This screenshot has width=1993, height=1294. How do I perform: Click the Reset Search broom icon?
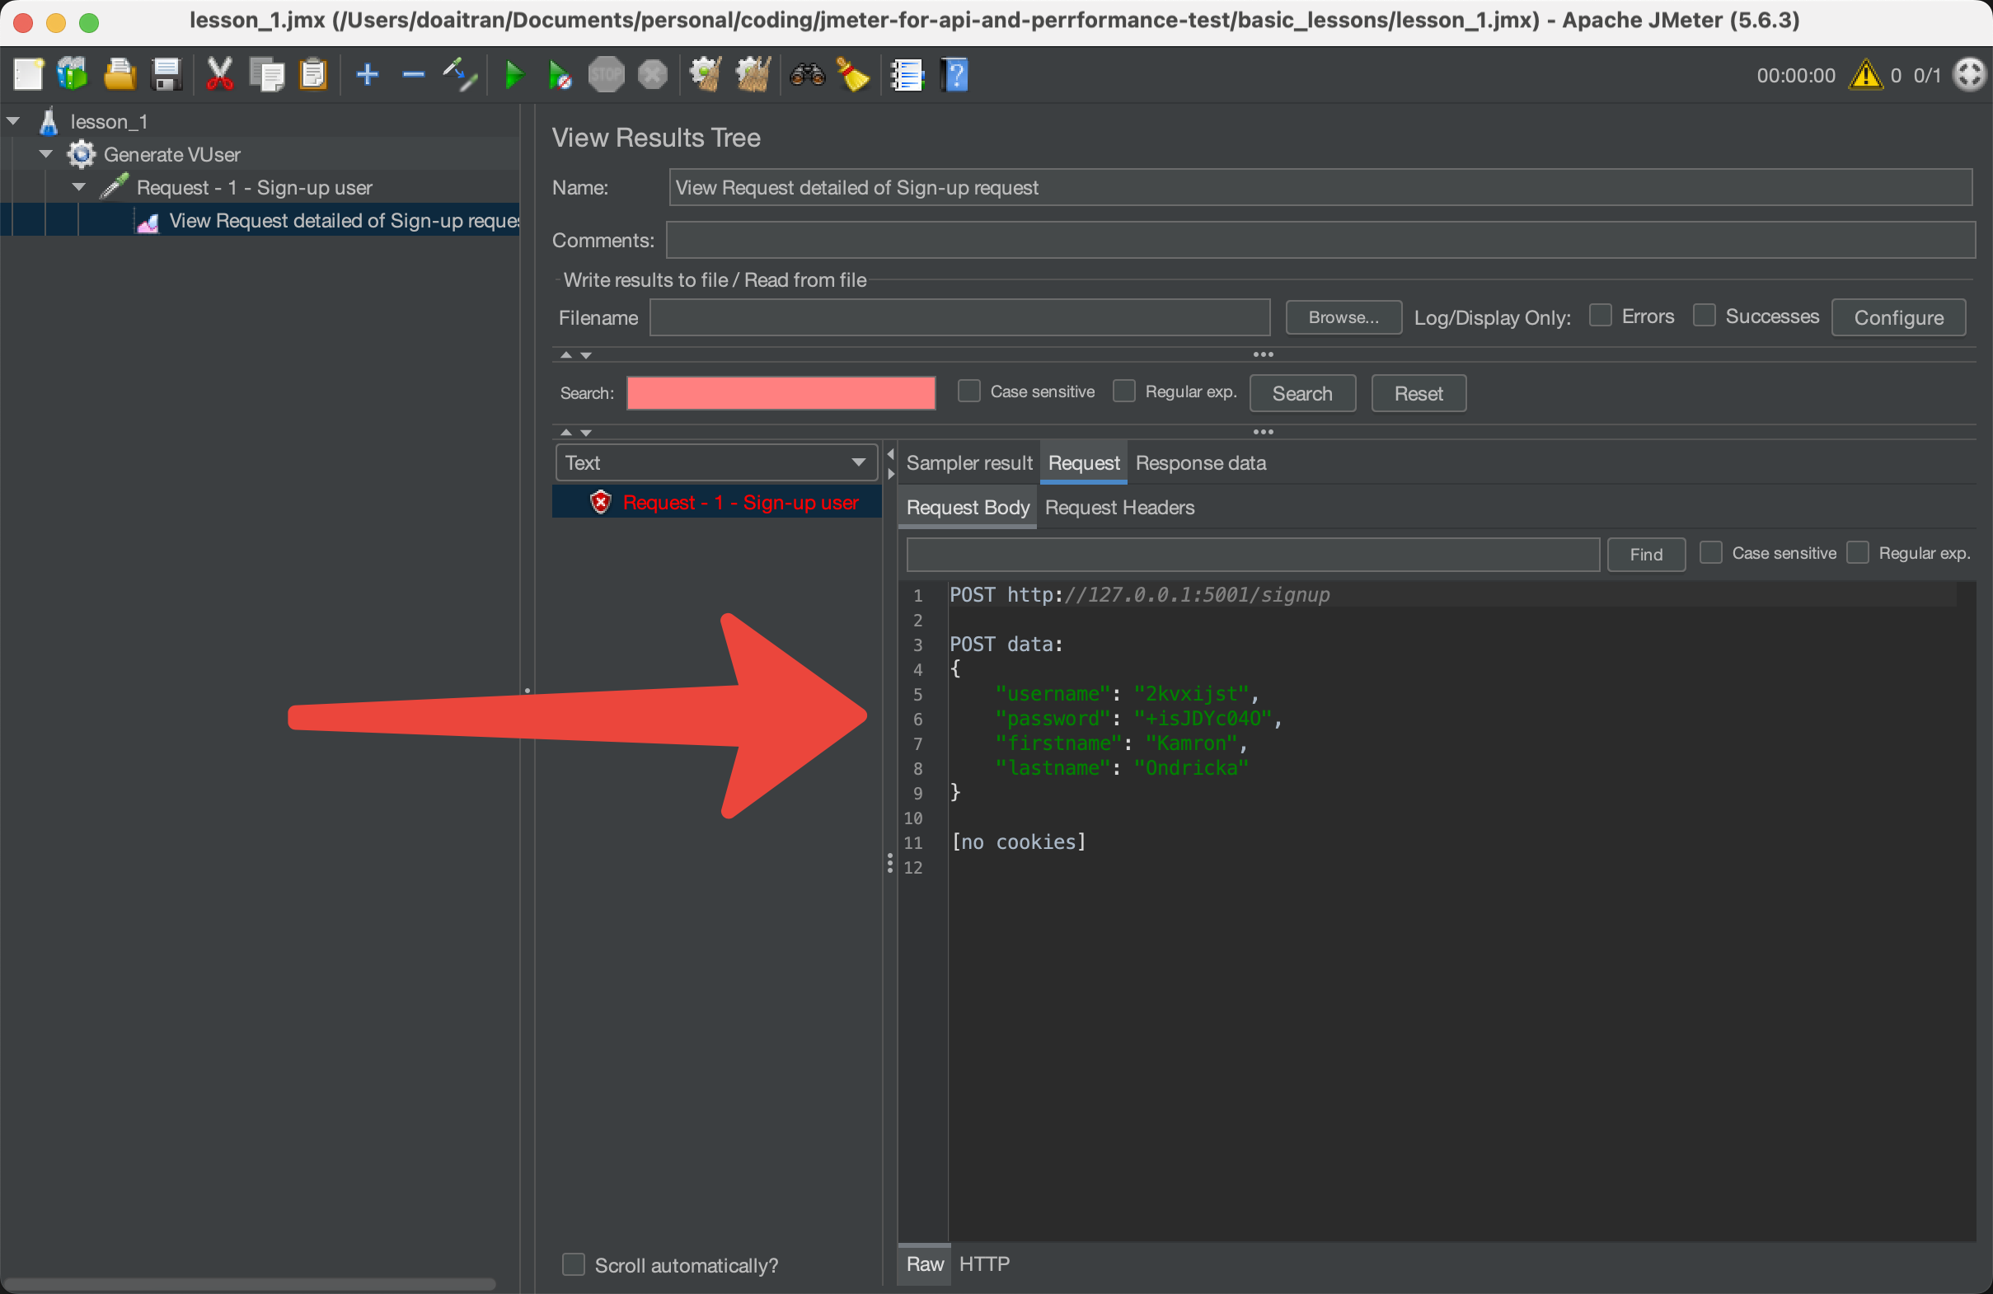click(853, 74)
